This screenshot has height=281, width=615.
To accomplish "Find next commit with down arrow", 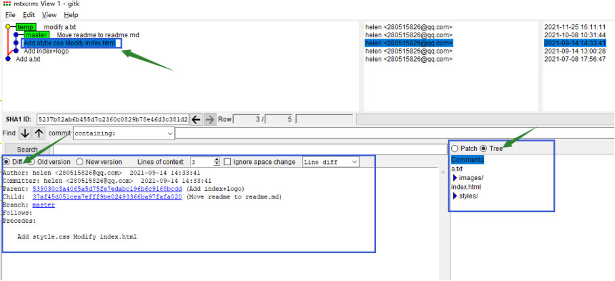I will coord(25,133).
